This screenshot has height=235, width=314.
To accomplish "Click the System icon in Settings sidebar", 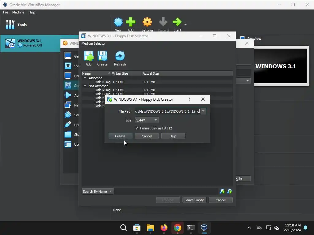I will click(x=68, y=66).
